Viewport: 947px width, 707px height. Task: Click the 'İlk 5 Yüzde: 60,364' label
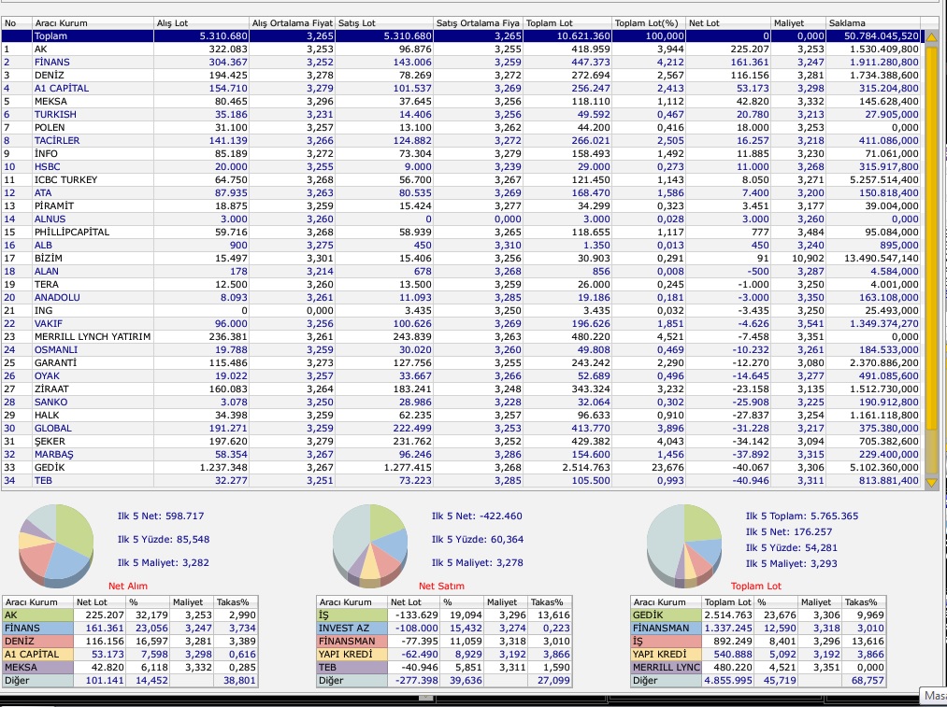point(477,540)
